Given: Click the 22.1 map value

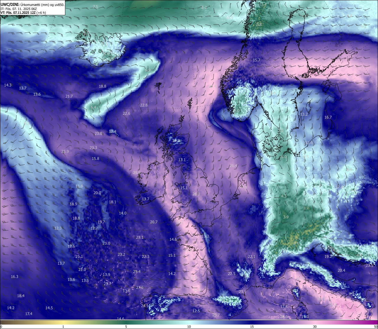Looking at the screenshot, I should [251, 256].
